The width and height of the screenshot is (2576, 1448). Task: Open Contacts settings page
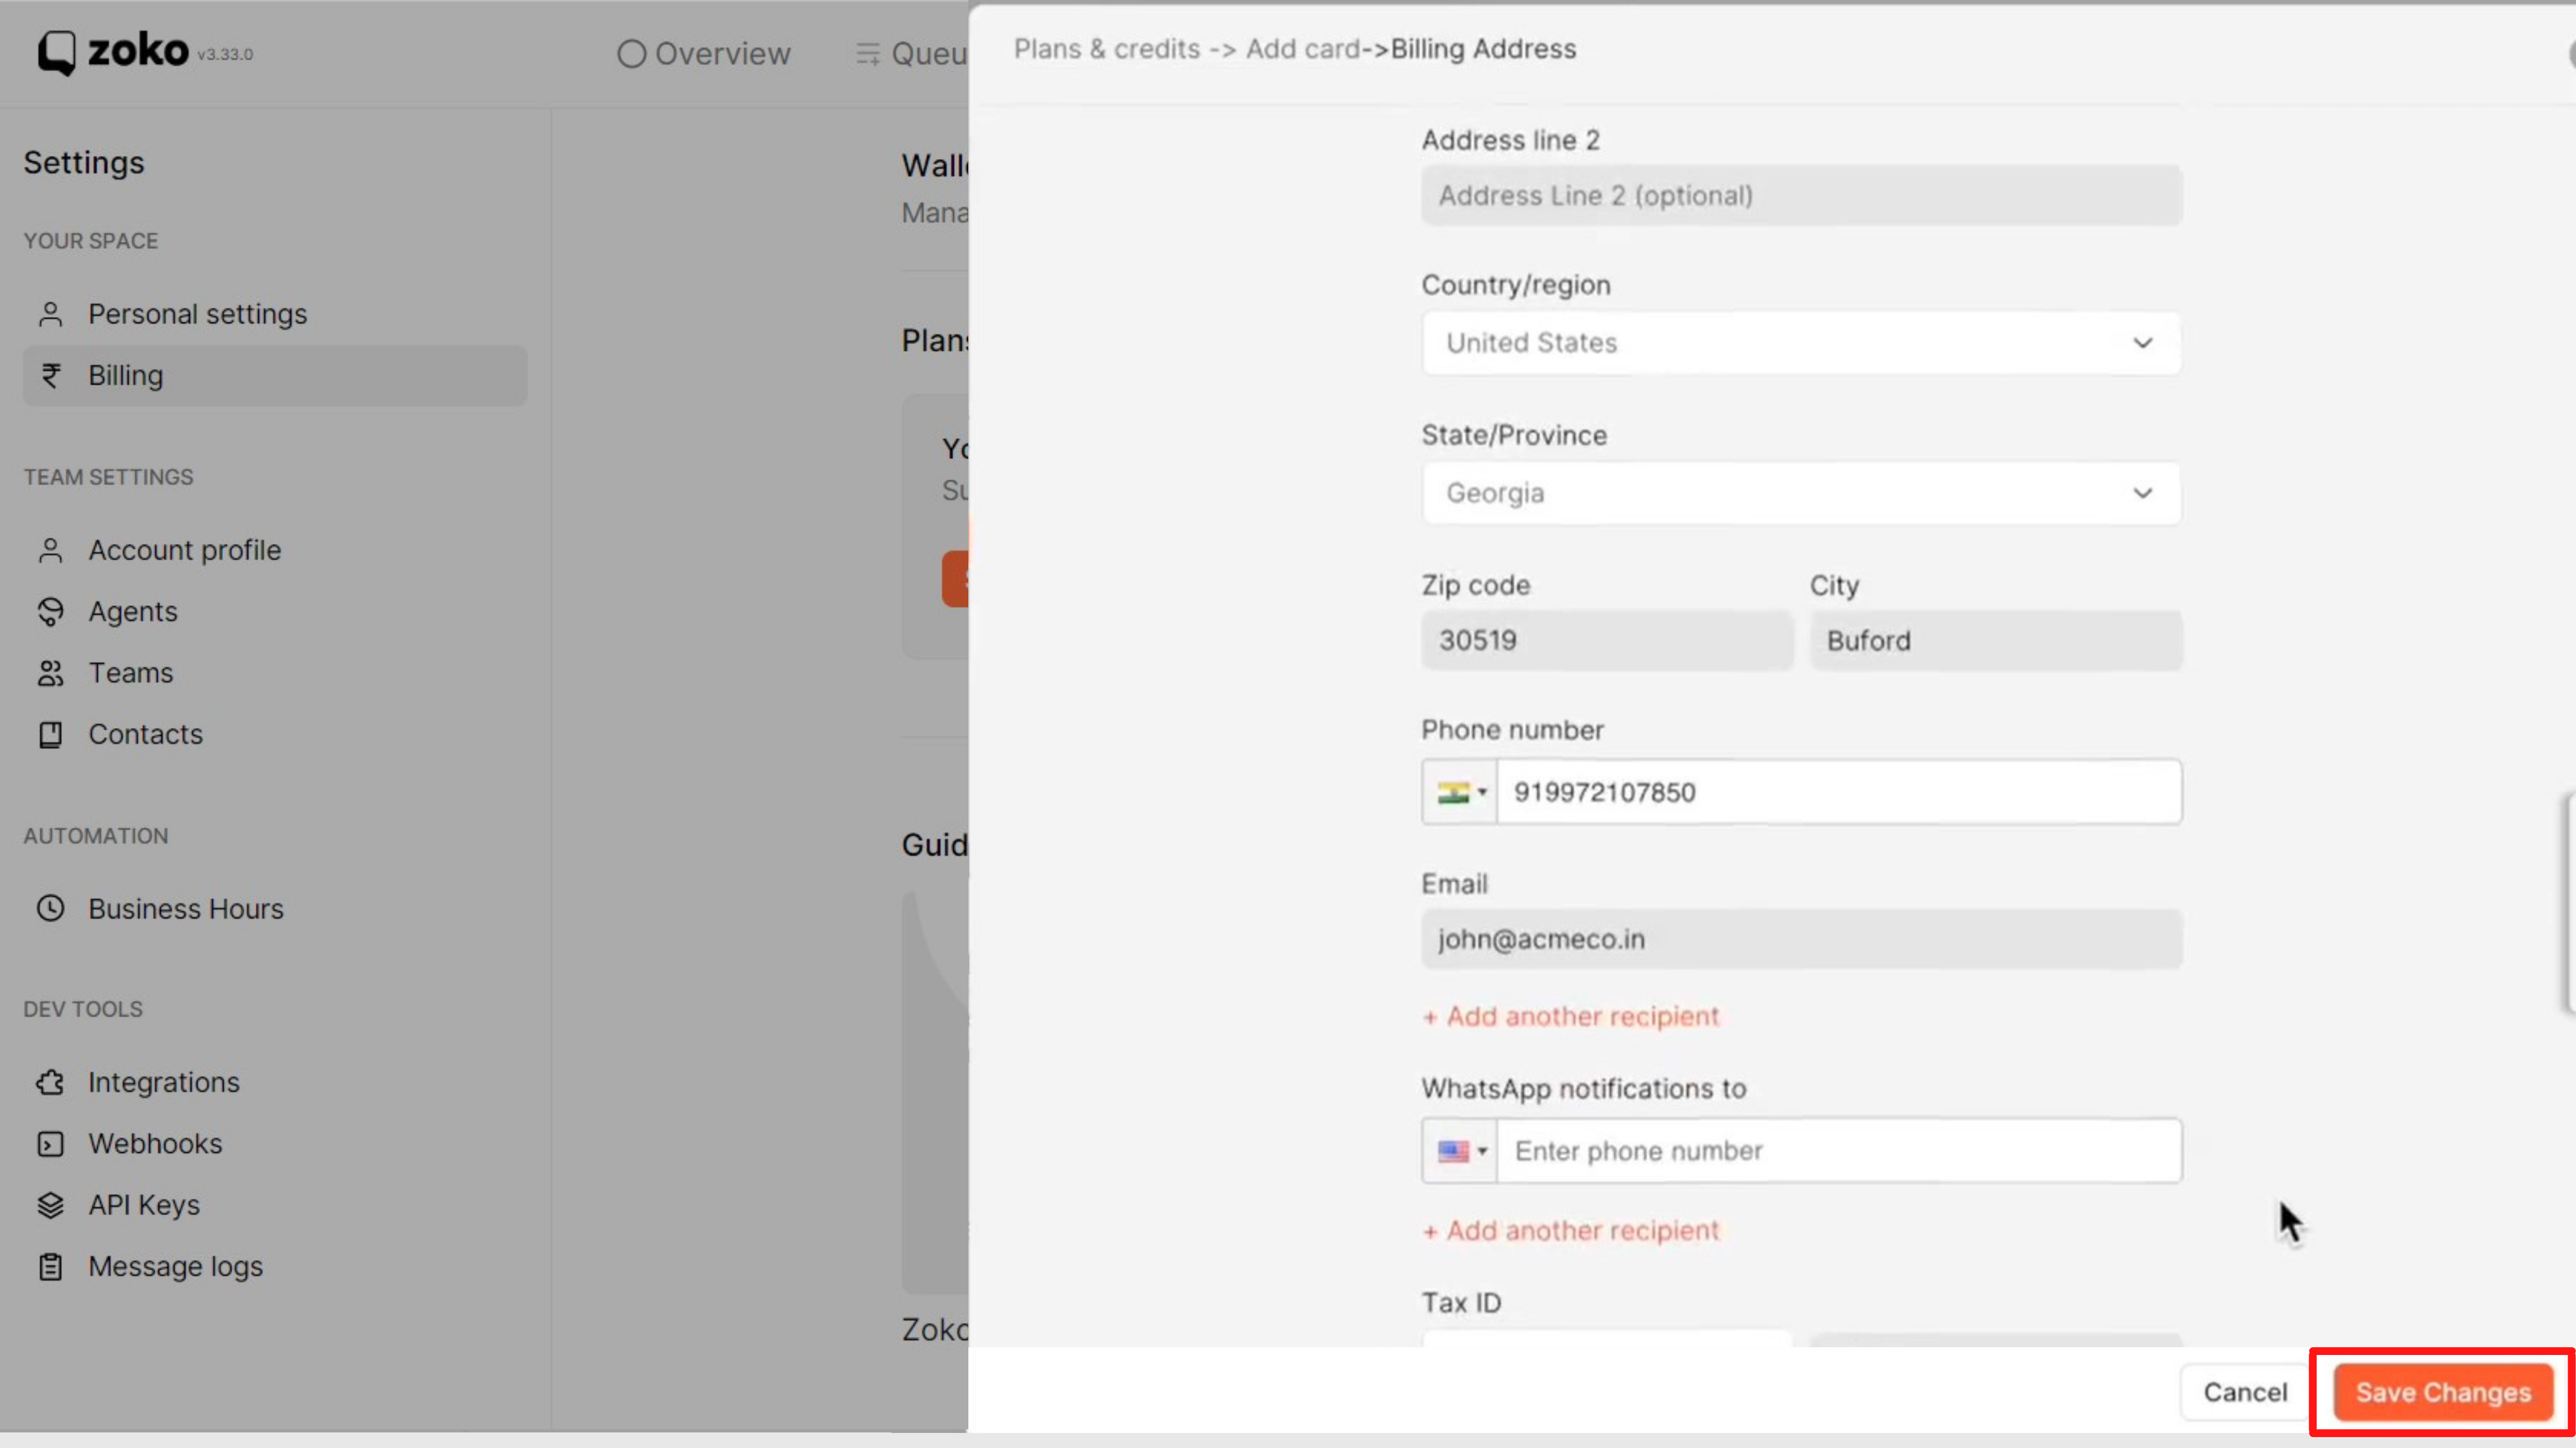(275, 735)
